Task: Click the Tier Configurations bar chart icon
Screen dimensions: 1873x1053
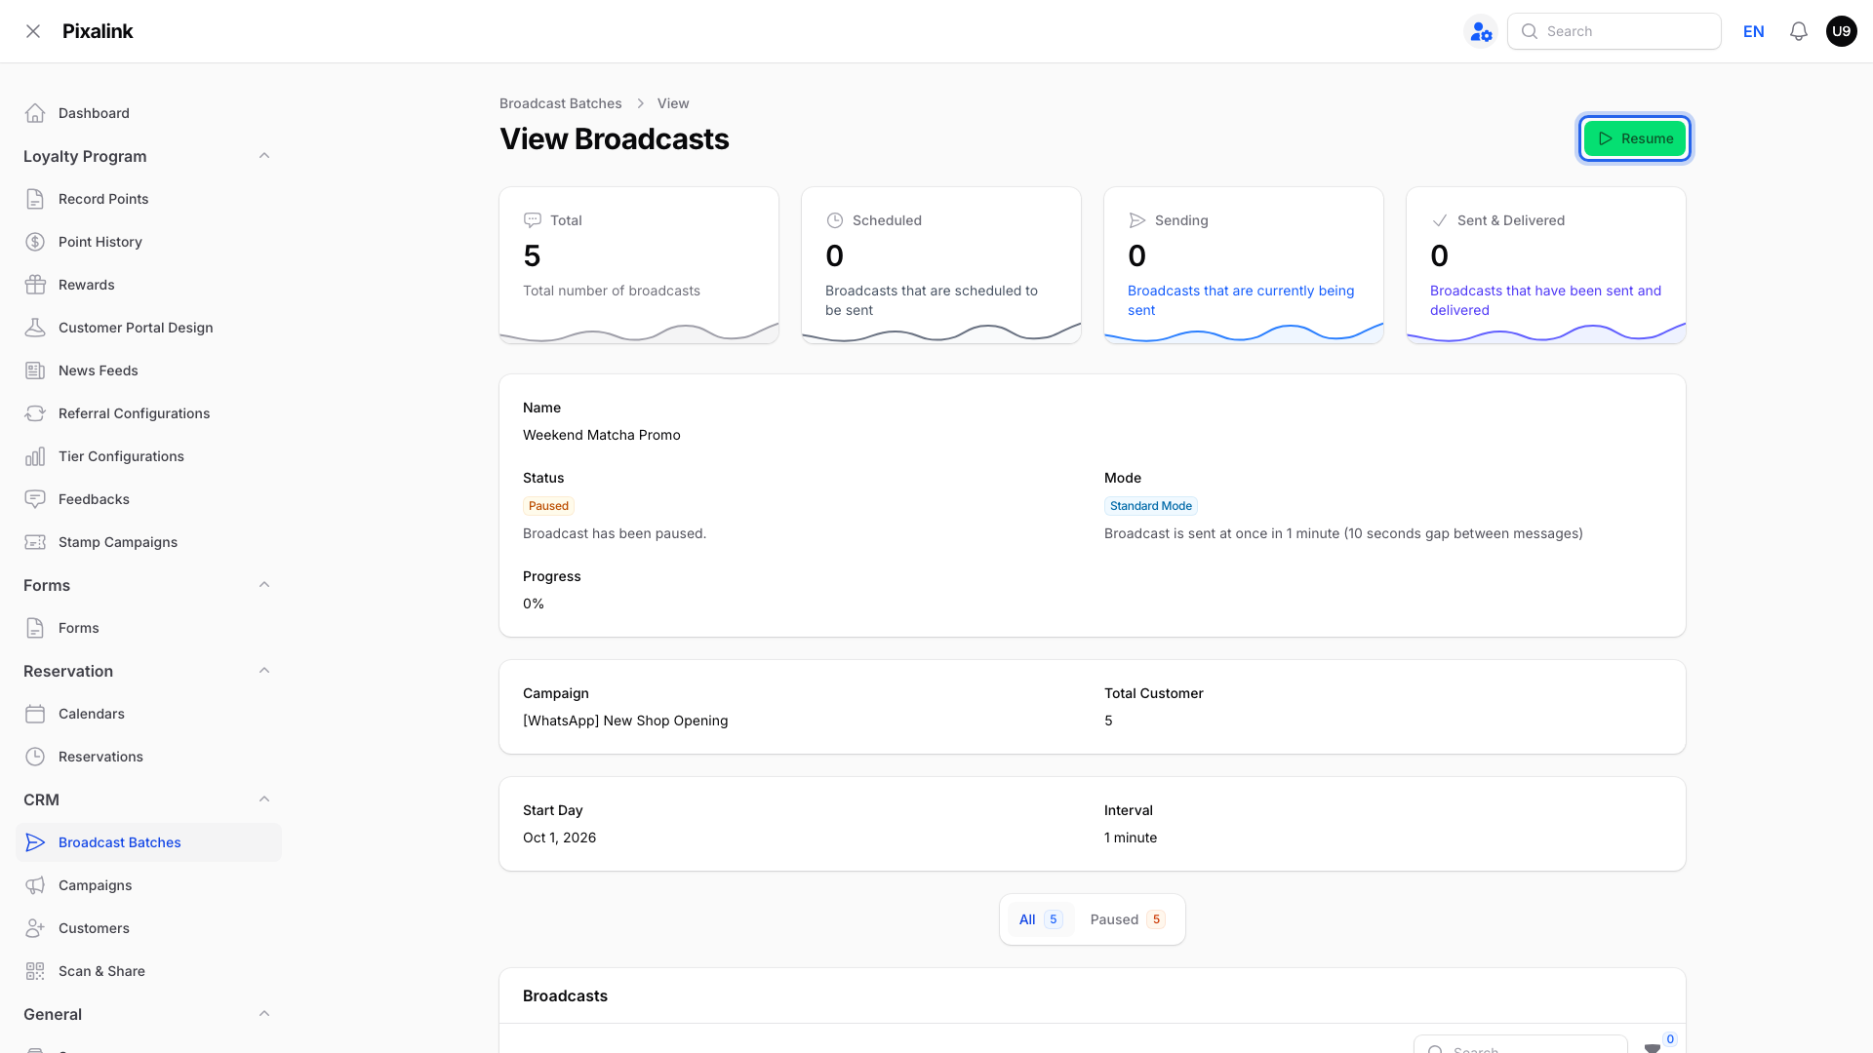Action: pos(35,456)
